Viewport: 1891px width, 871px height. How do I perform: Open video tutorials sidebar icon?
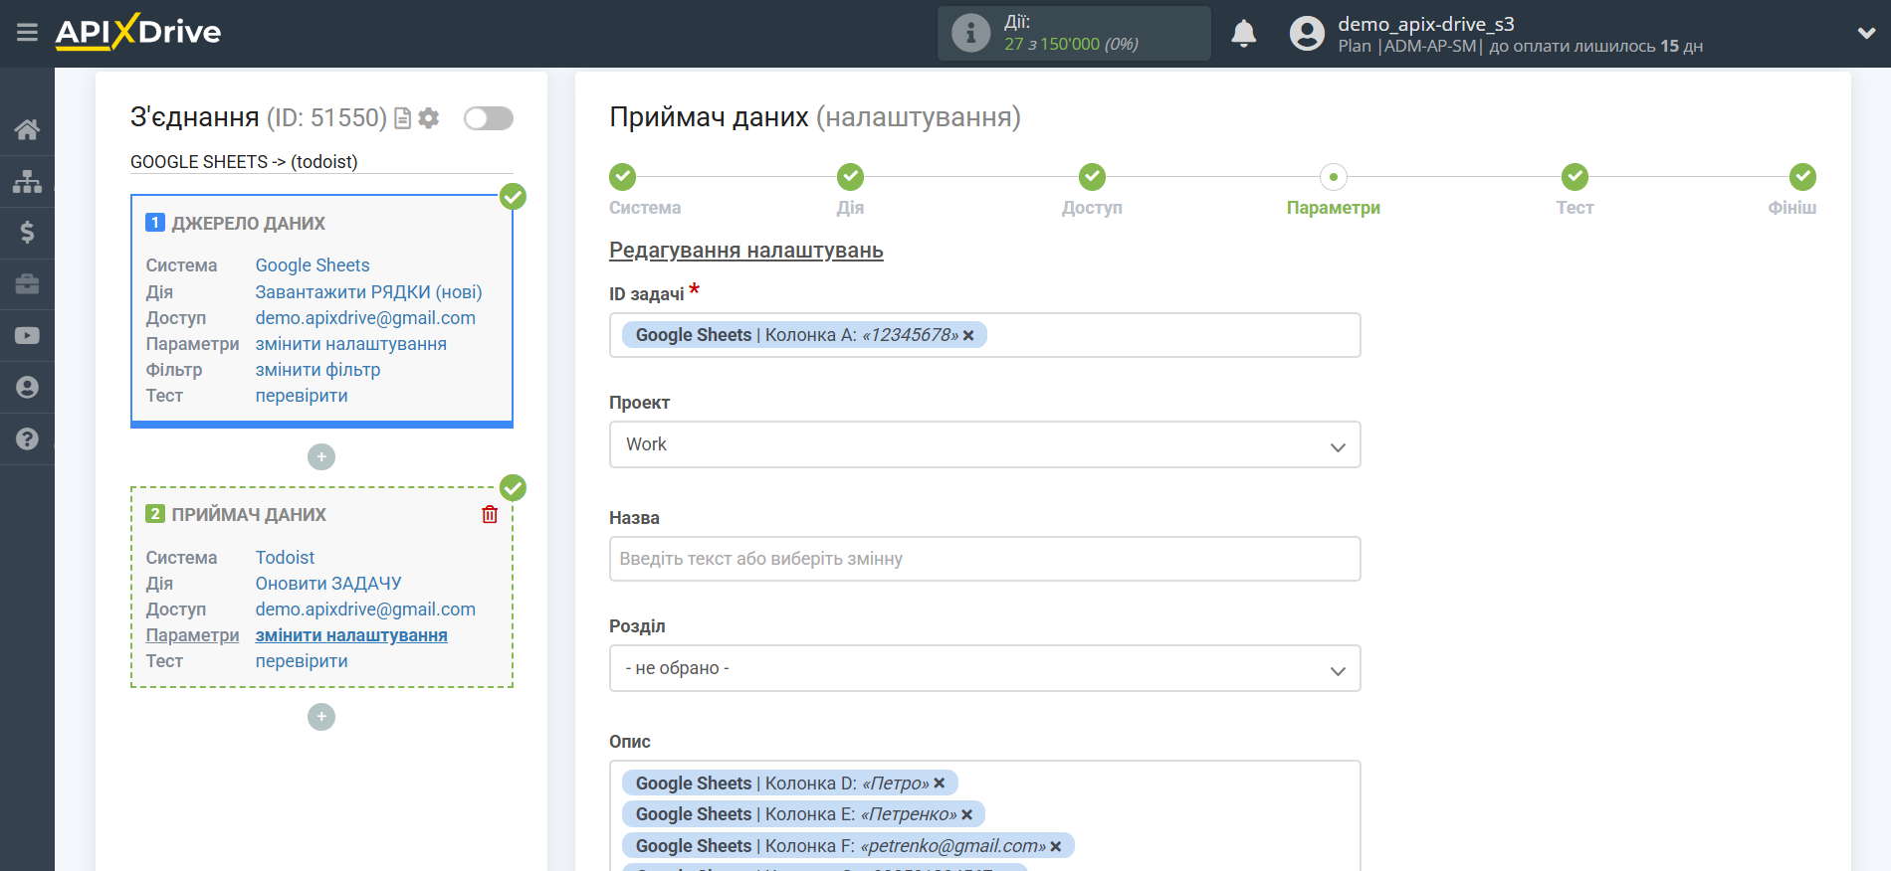point(27,336)
